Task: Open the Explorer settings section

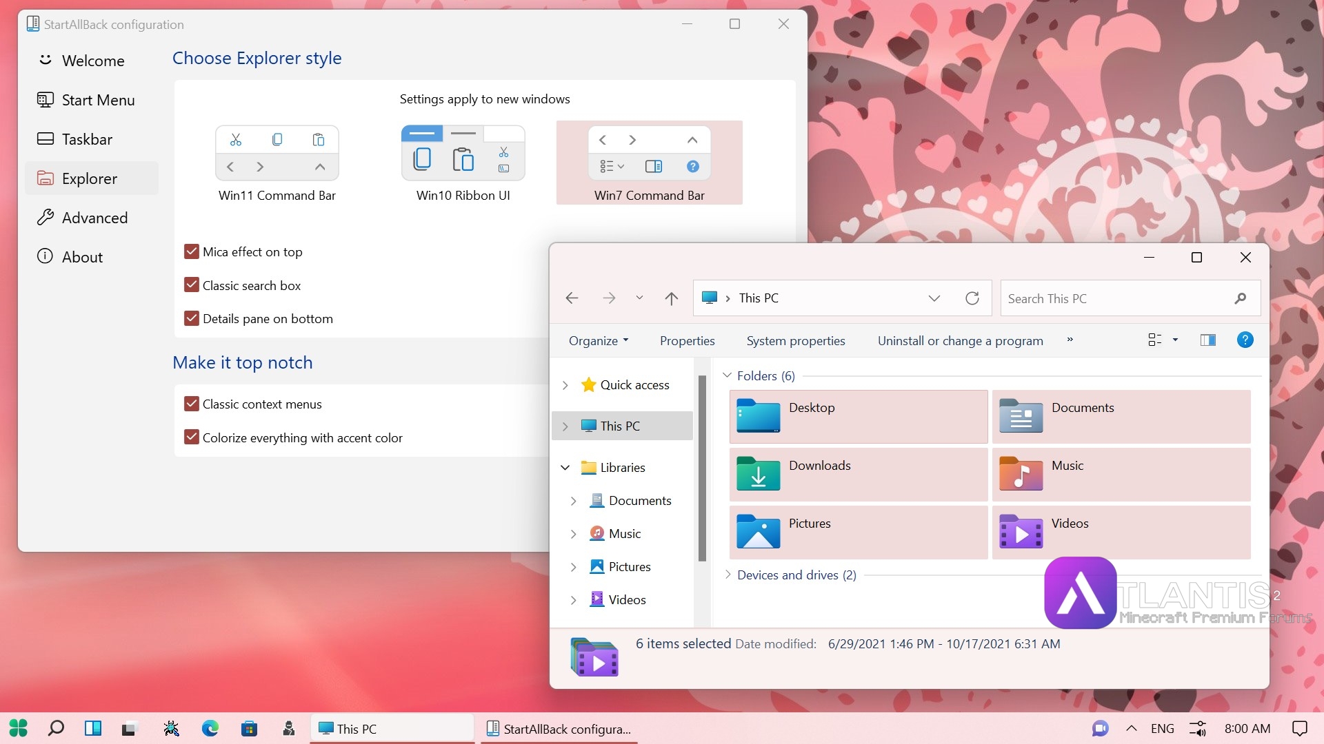Action: [92, 178]
